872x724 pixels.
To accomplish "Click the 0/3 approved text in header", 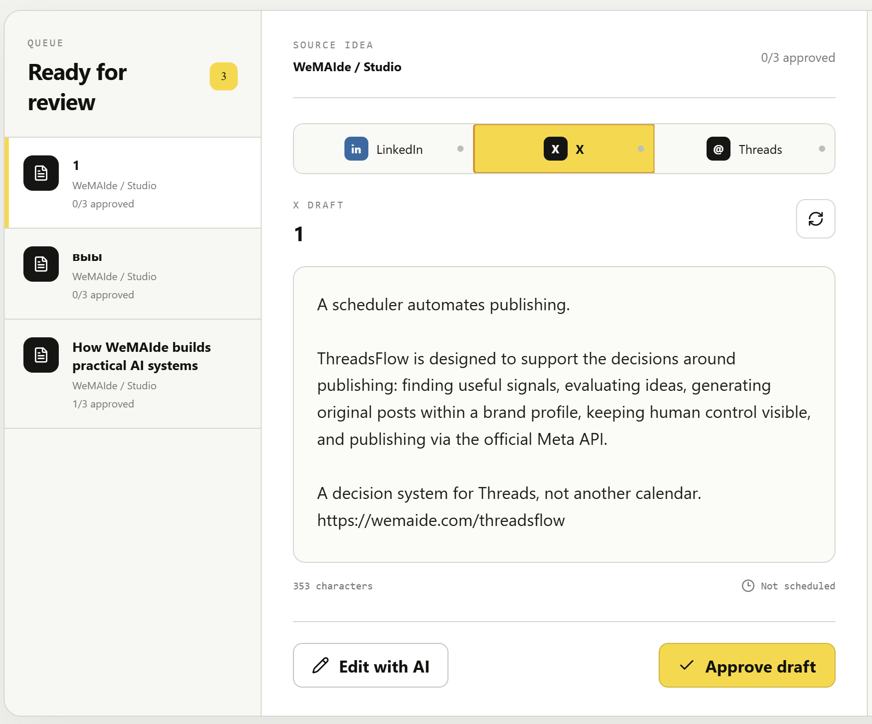I will (798, 58).
